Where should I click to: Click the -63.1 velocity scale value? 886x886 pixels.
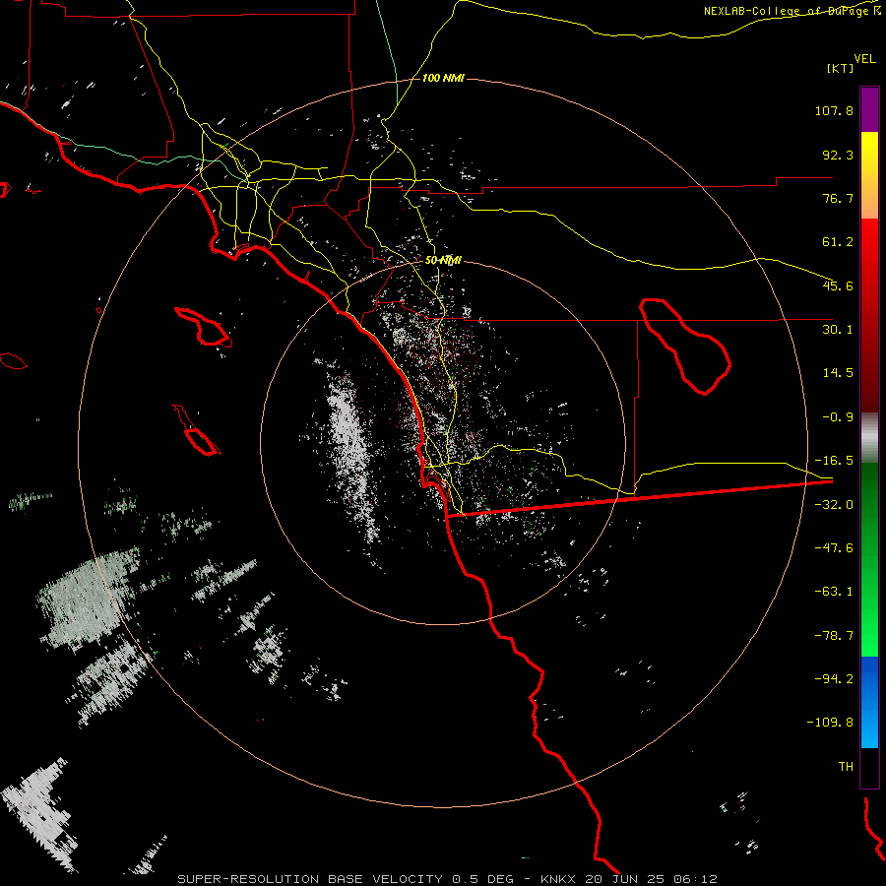pyautogui.click(x=834, y=592)
